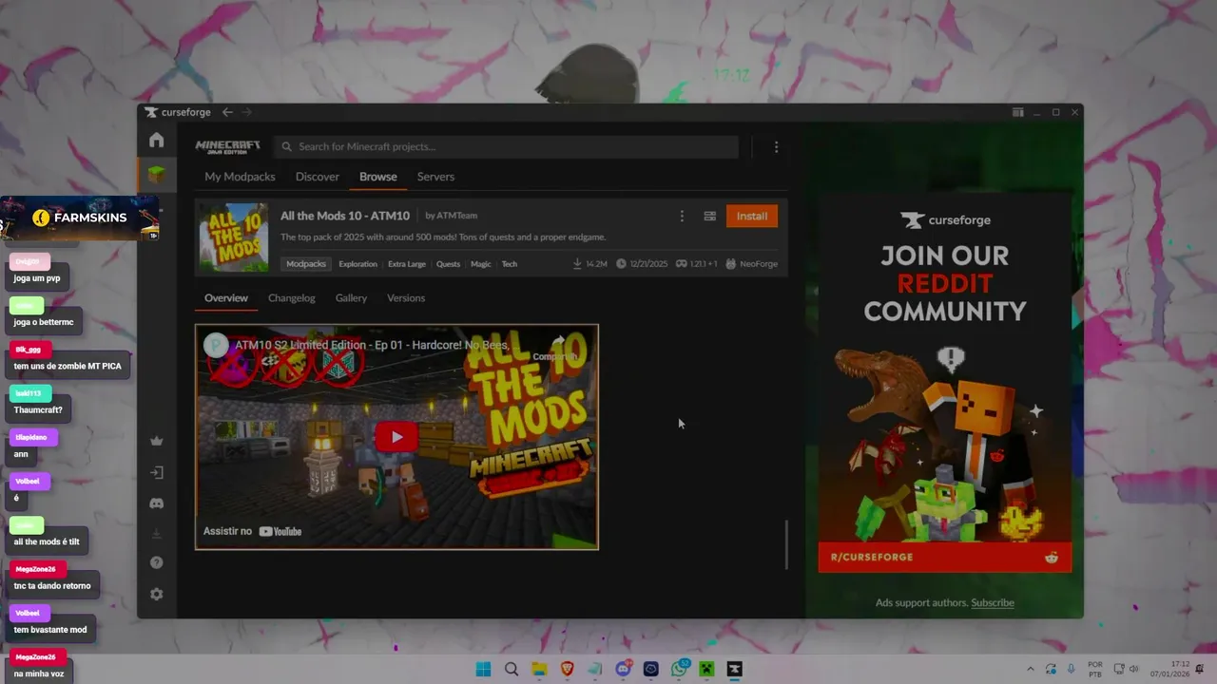
Task: Click the Magic tag
Action: (481, 264)
